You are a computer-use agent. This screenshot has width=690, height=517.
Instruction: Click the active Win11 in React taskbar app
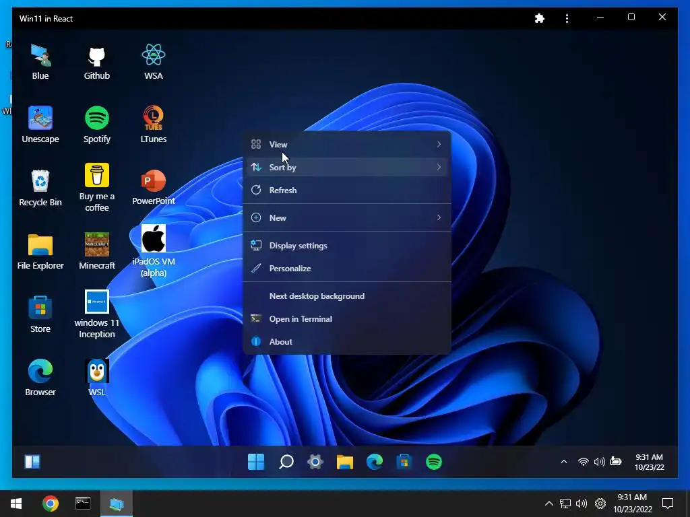117,504
